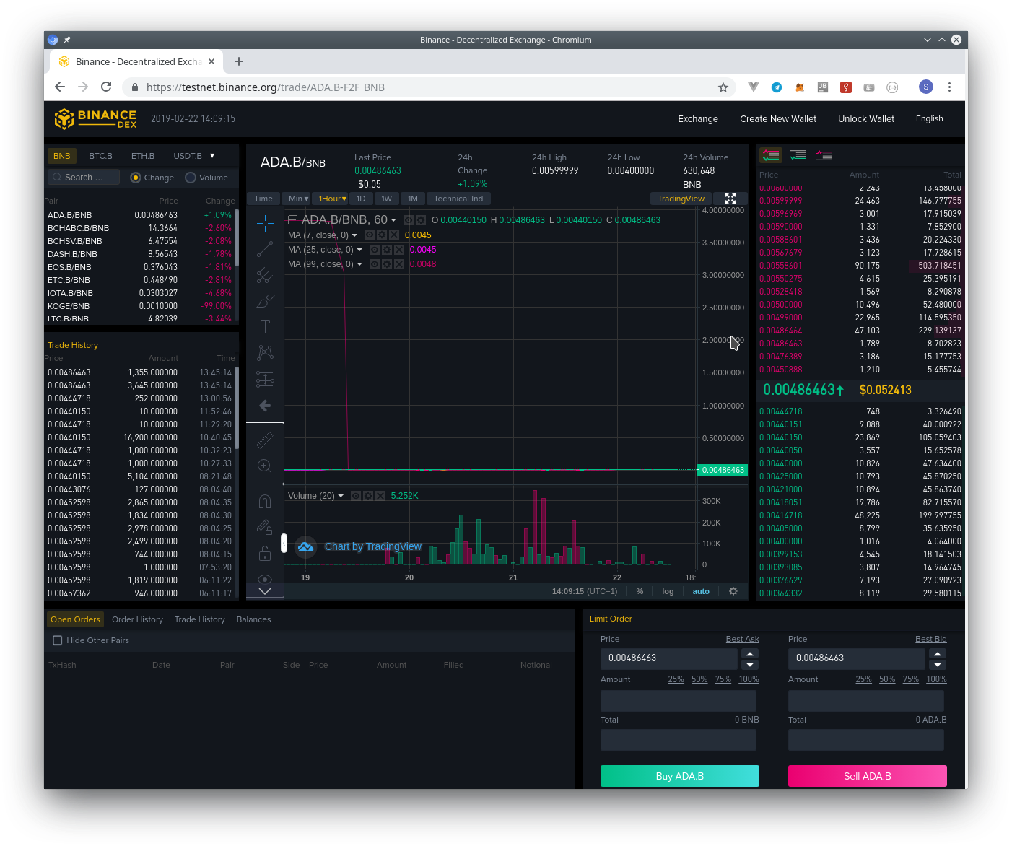Open the USDT.B market dropdown
Screen dimensions: 1012x846
(193, 155)
